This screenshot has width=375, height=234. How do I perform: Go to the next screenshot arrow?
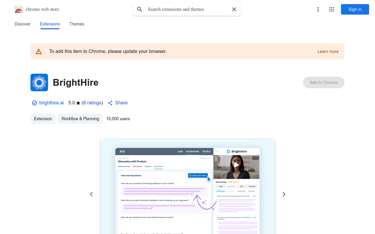click(284, 194)
